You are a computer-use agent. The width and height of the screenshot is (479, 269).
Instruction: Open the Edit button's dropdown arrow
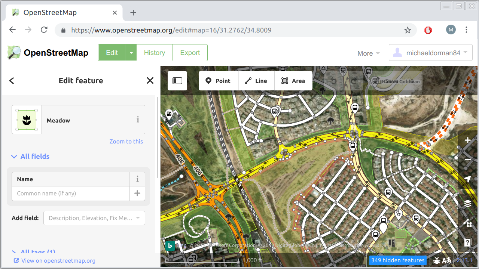[130, 53]
